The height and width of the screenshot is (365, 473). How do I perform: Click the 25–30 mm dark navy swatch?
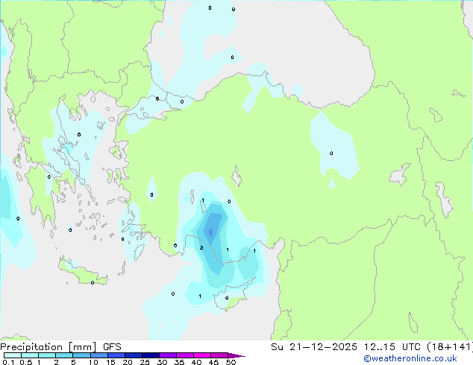coord(151,355)
